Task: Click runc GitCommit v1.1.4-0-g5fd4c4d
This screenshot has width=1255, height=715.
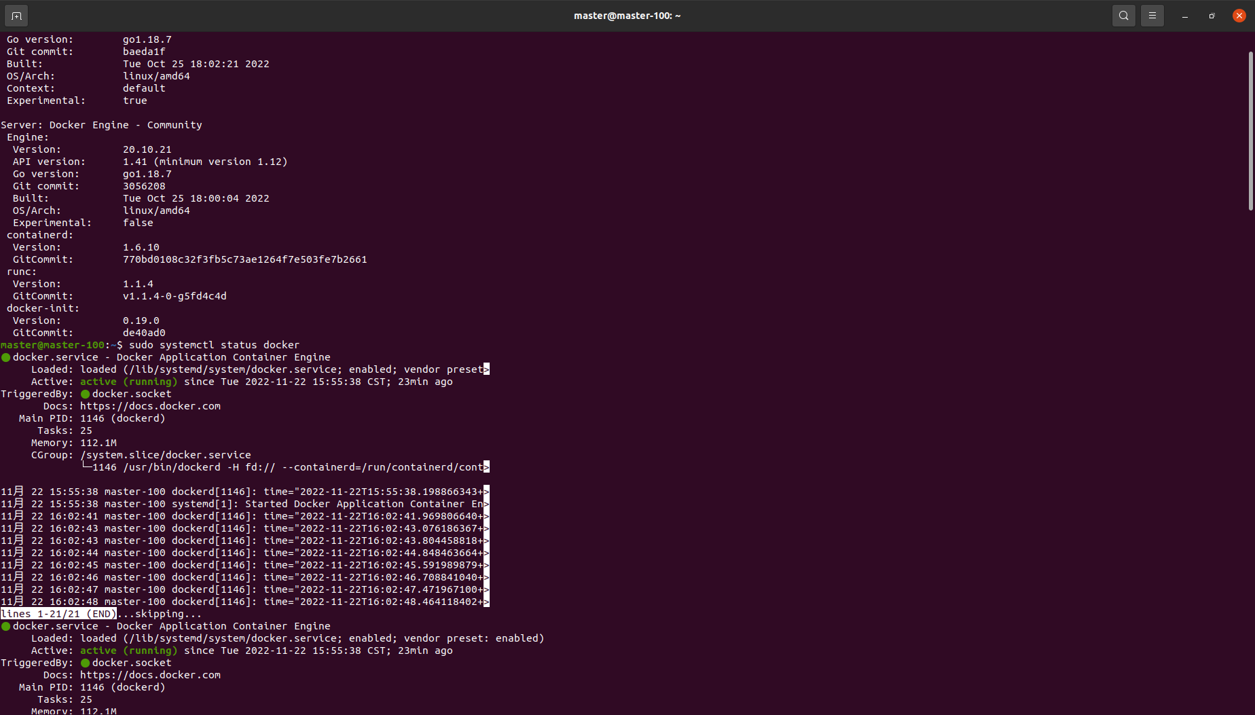Action: coord(175,296)
